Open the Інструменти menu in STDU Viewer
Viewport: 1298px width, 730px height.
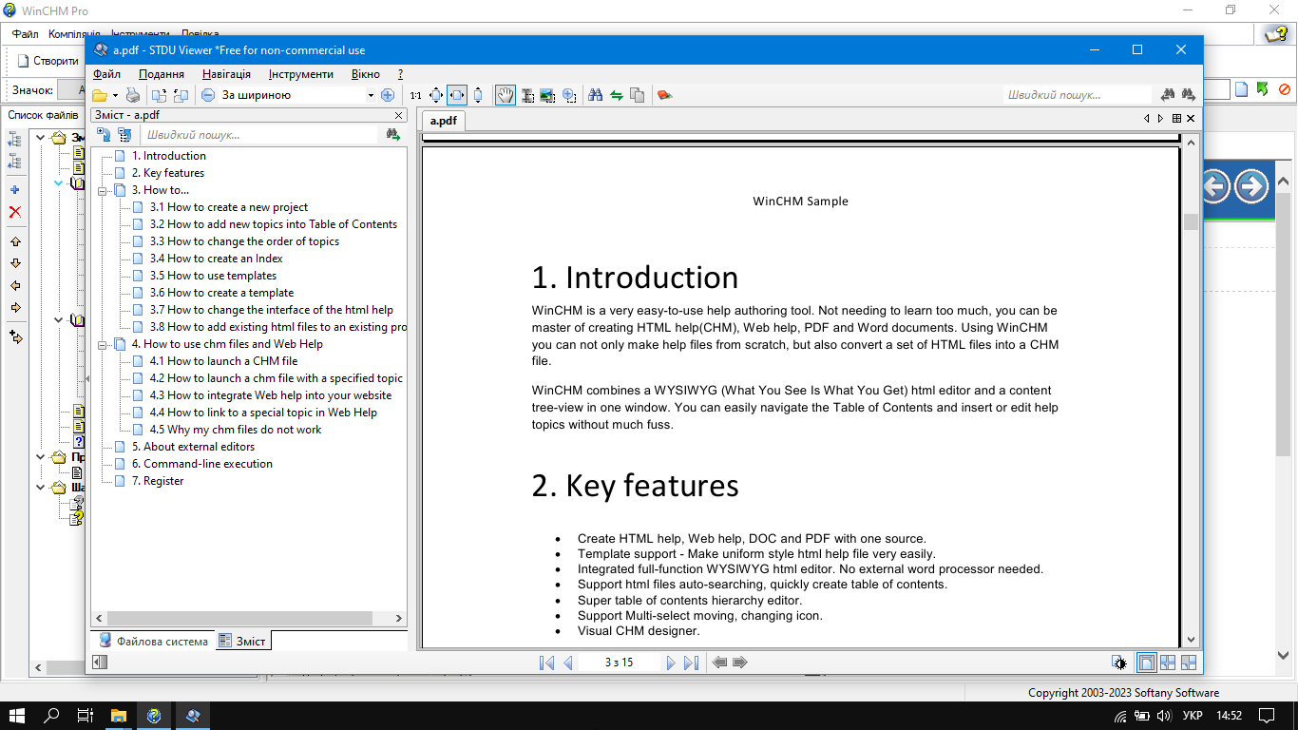[x=301, y=74]
